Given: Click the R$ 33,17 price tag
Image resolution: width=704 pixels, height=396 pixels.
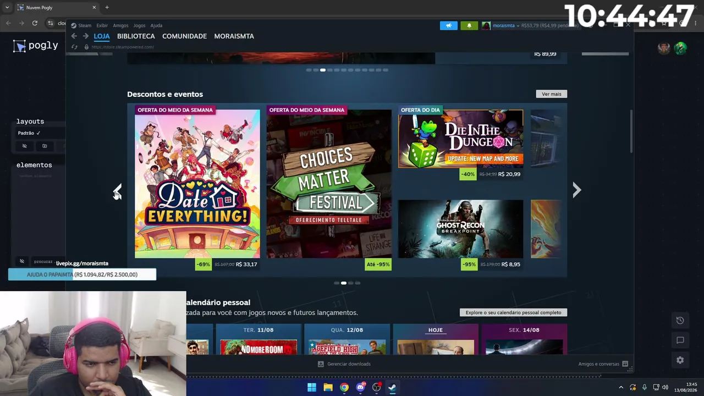Looking at the screenshot, I should coord(246,265).
